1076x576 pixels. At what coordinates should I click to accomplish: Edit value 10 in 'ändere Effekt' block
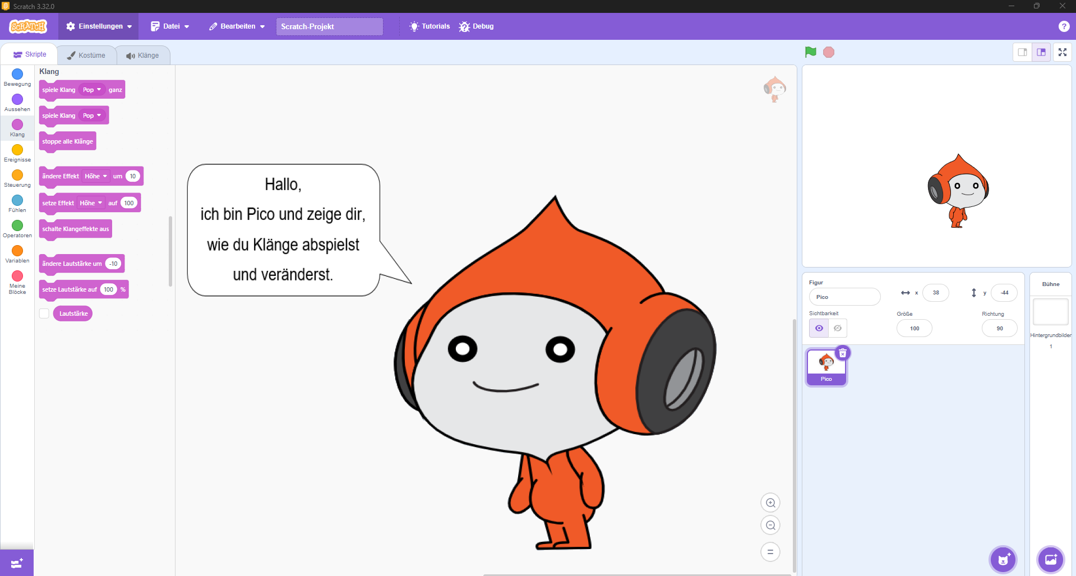point(133,176)
